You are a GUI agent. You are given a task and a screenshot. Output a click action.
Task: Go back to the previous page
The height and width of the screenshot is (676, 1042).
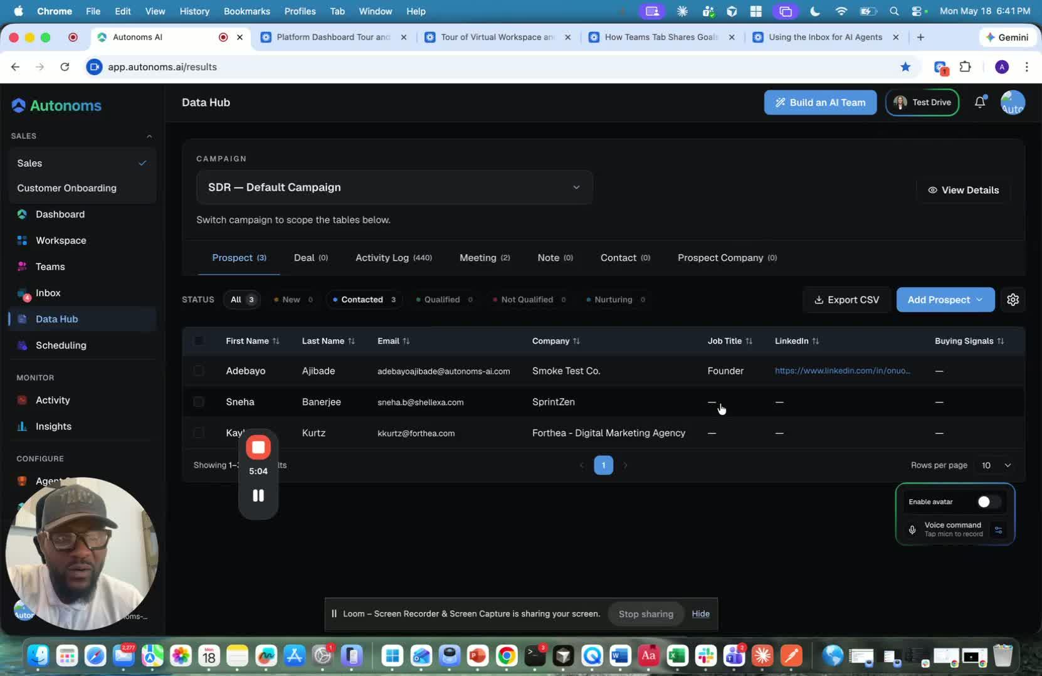(x=16, y=66)
